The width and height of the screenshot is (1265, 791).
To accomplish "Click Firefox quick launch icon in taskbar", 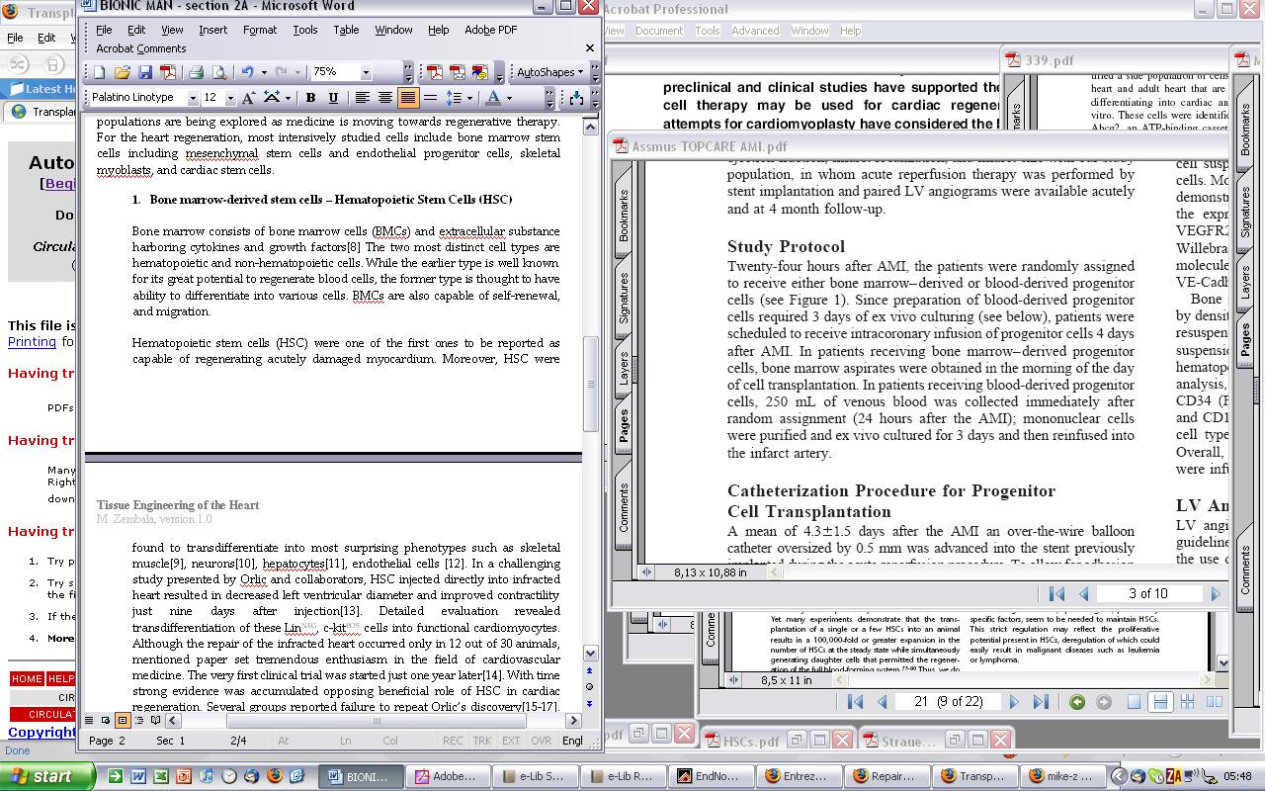I will click(275, 776).
